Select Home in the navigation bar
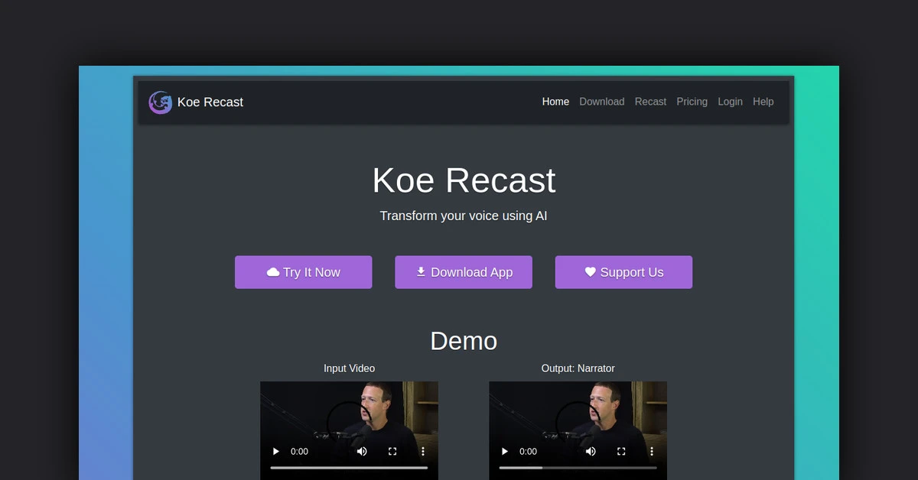Image resolution: width=918 pixels, height=480 pixels. (x=555, y=102)
